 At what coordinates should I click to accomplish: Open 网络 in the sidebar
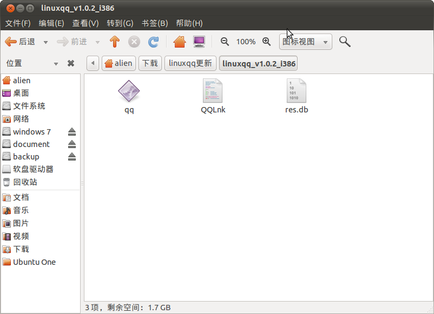click(41, 119)
